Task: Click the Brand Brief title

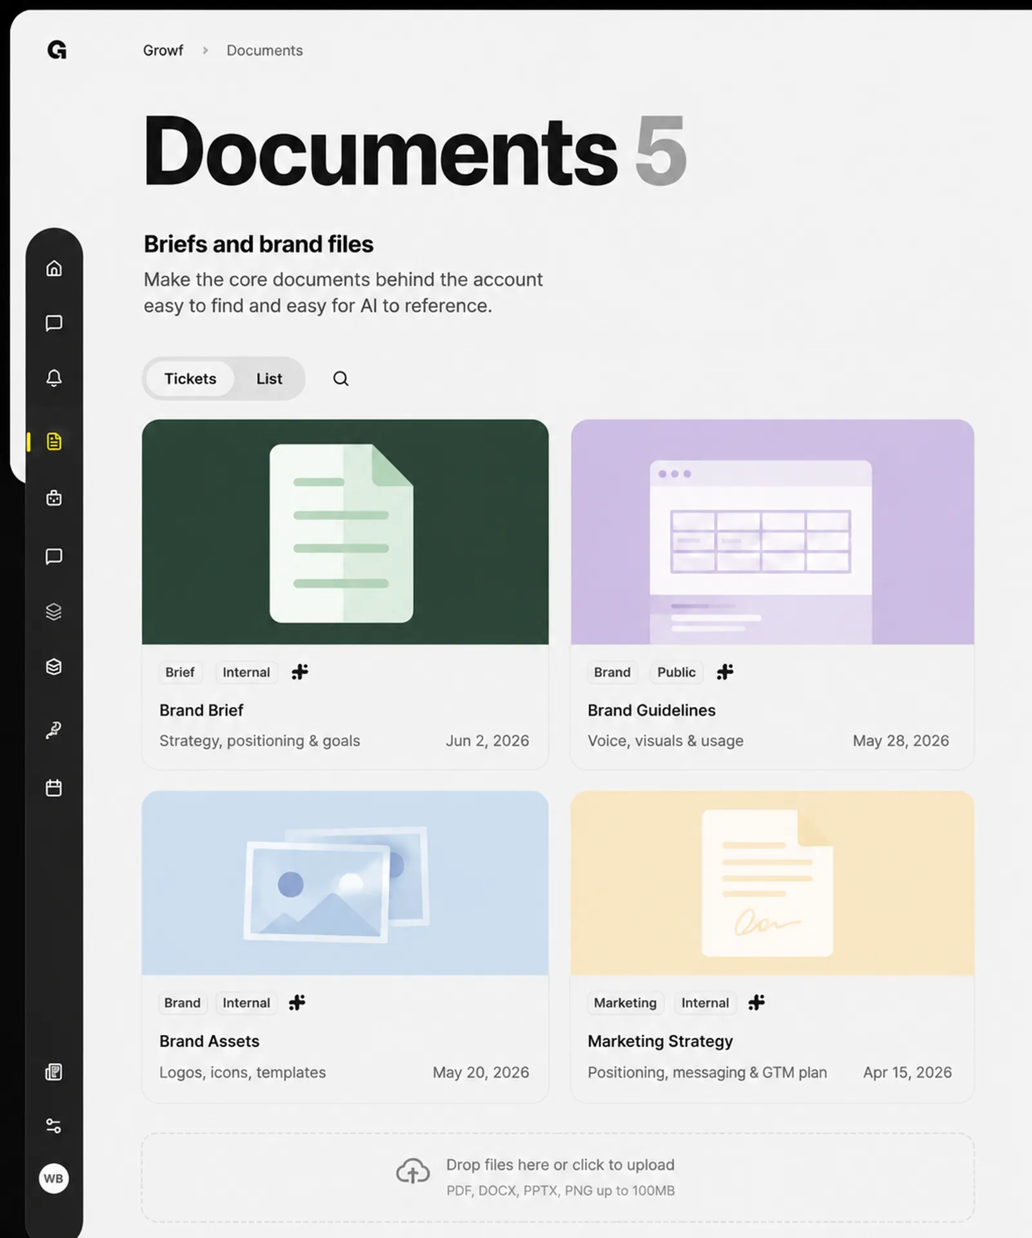Action: point(201,710)
